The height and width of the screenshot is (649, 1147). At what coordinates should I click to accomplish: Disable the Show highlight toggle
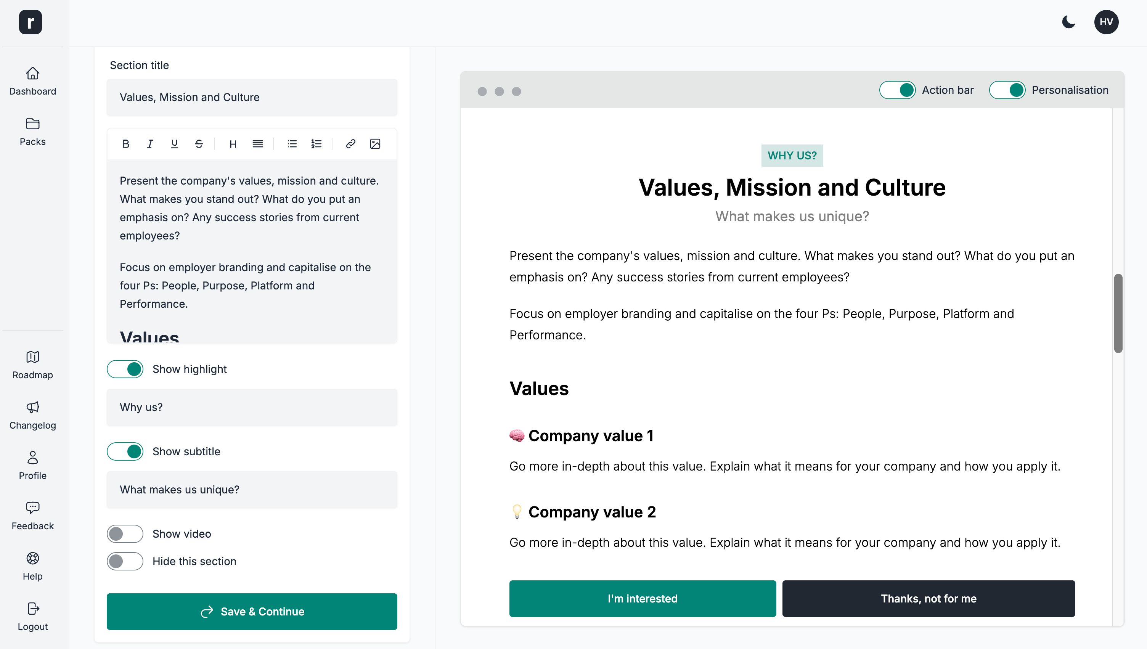coord(125,369)
